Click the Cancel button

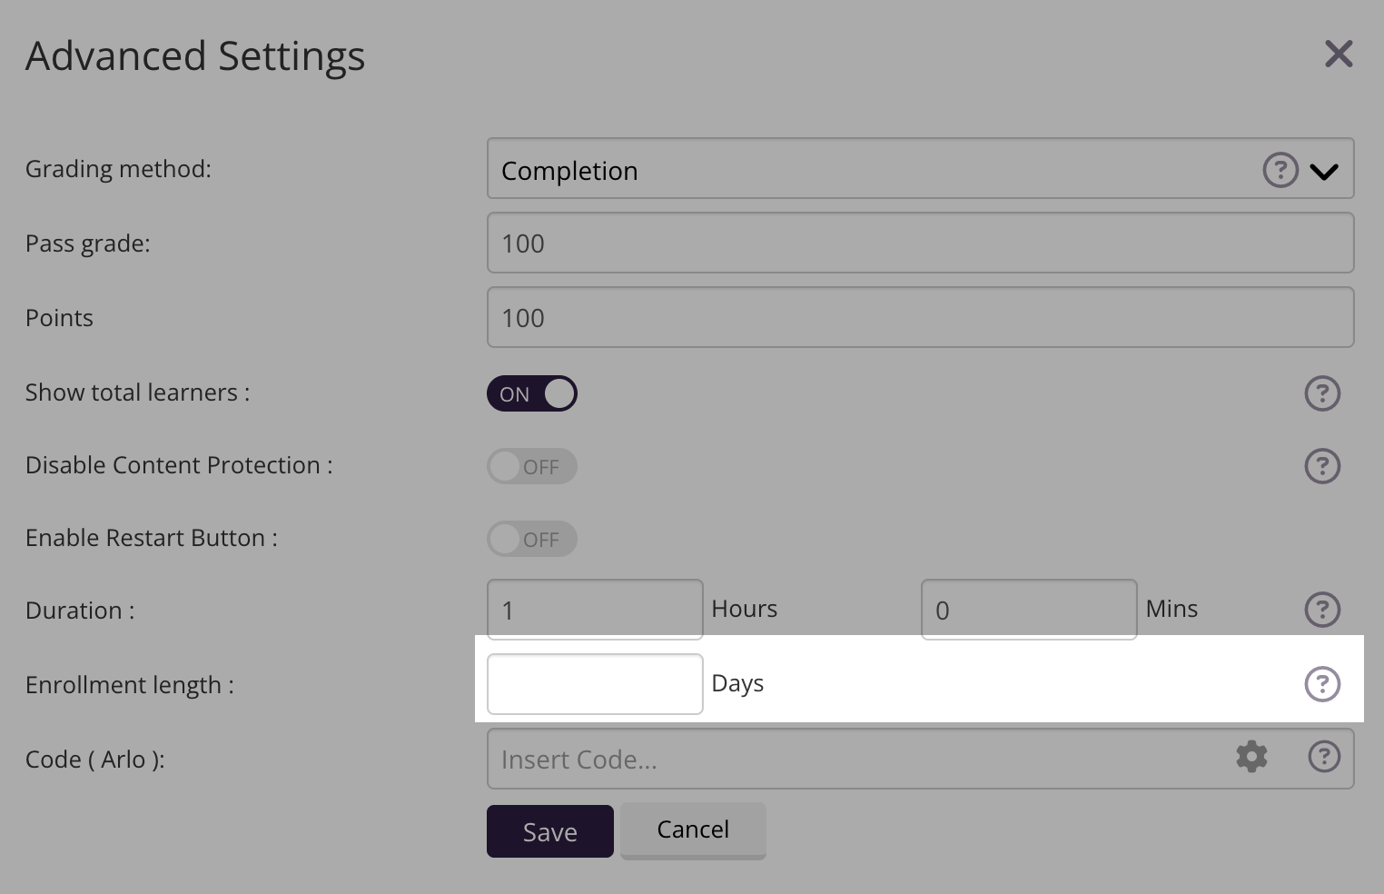coord(693,829)
